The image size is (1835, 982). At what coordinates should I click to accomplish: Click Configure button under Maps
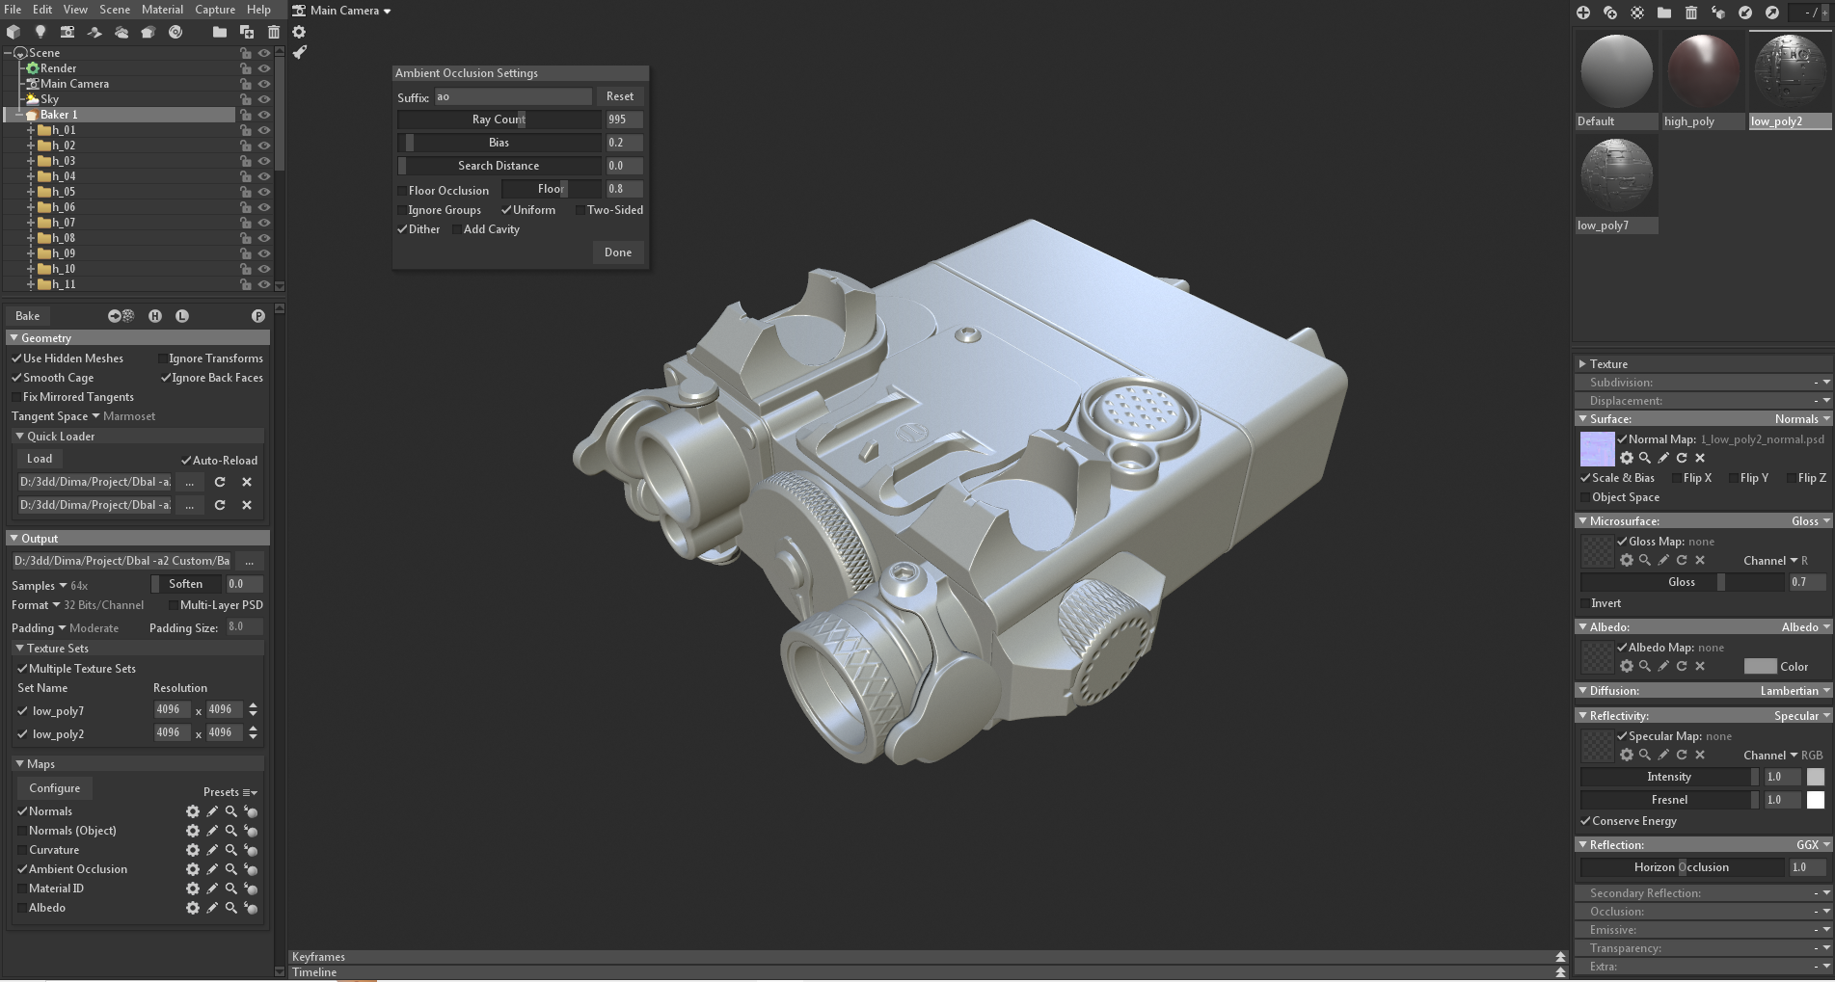pyautogui.click(x=55, y=788)
